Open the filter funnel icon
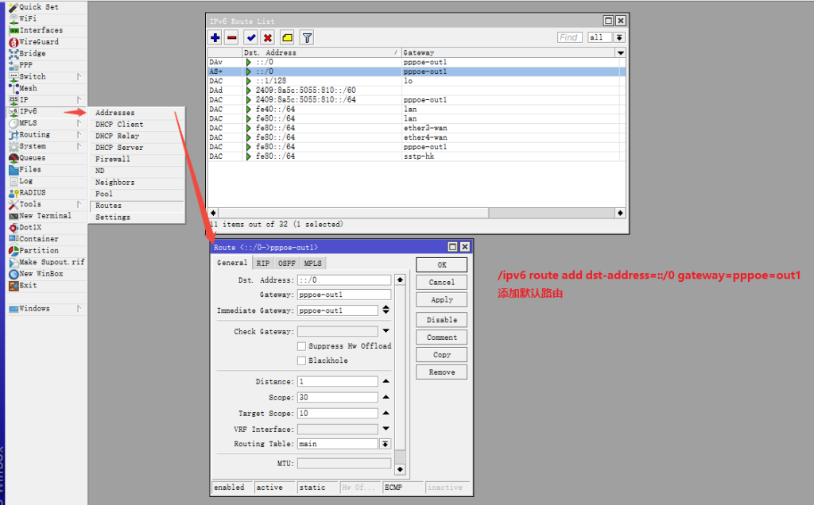 pyautogui.click(x=307, y=37)
